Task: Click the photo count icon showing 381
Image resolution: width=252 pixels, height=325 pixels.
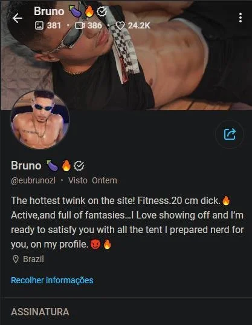Action: click(39, 25)
